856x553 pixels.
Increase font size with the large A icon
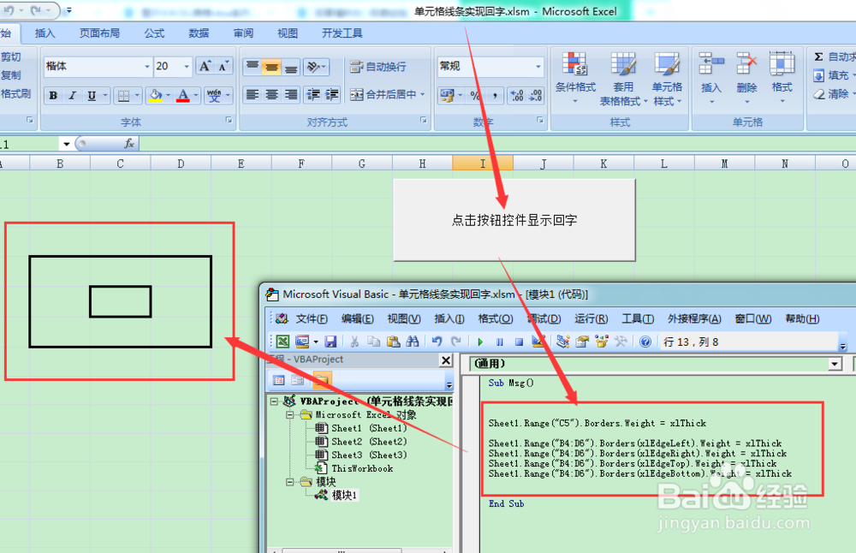click(x=205, y=67)
